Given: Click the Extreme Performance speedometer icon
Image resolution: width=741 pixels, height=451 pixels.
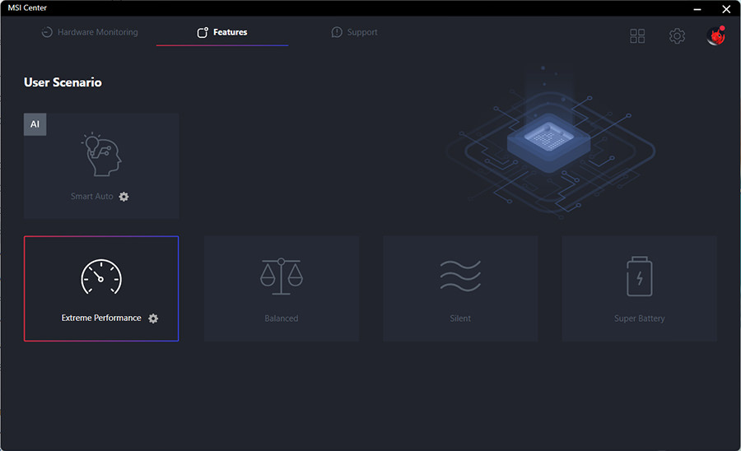Looking at the screenshot, I should click(101, 277).
